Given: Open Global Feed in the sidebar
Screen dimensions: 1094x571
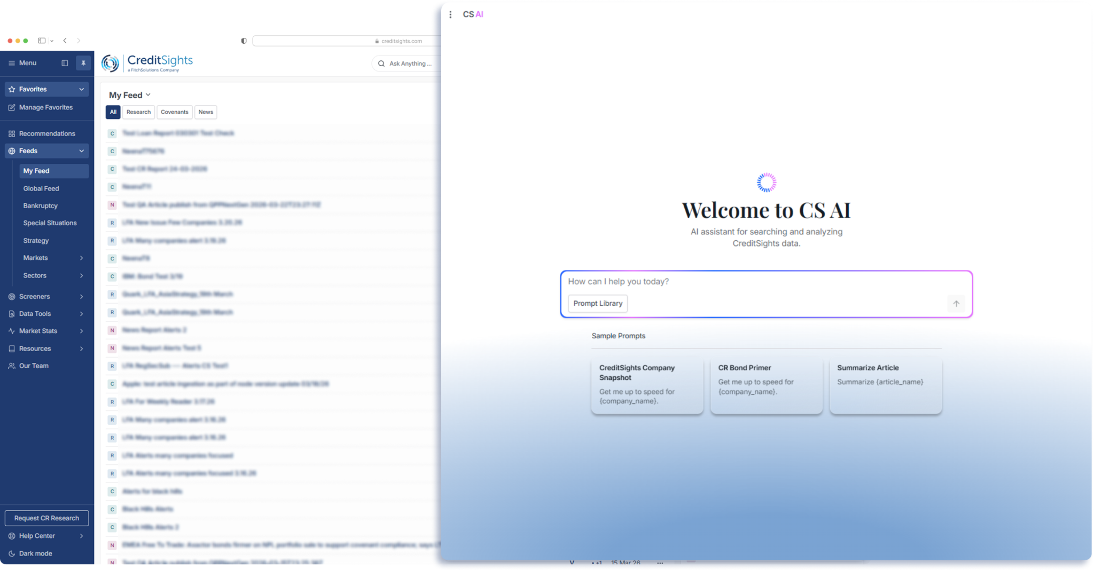Looking at the screenshot, I should [x=41, y=188].
